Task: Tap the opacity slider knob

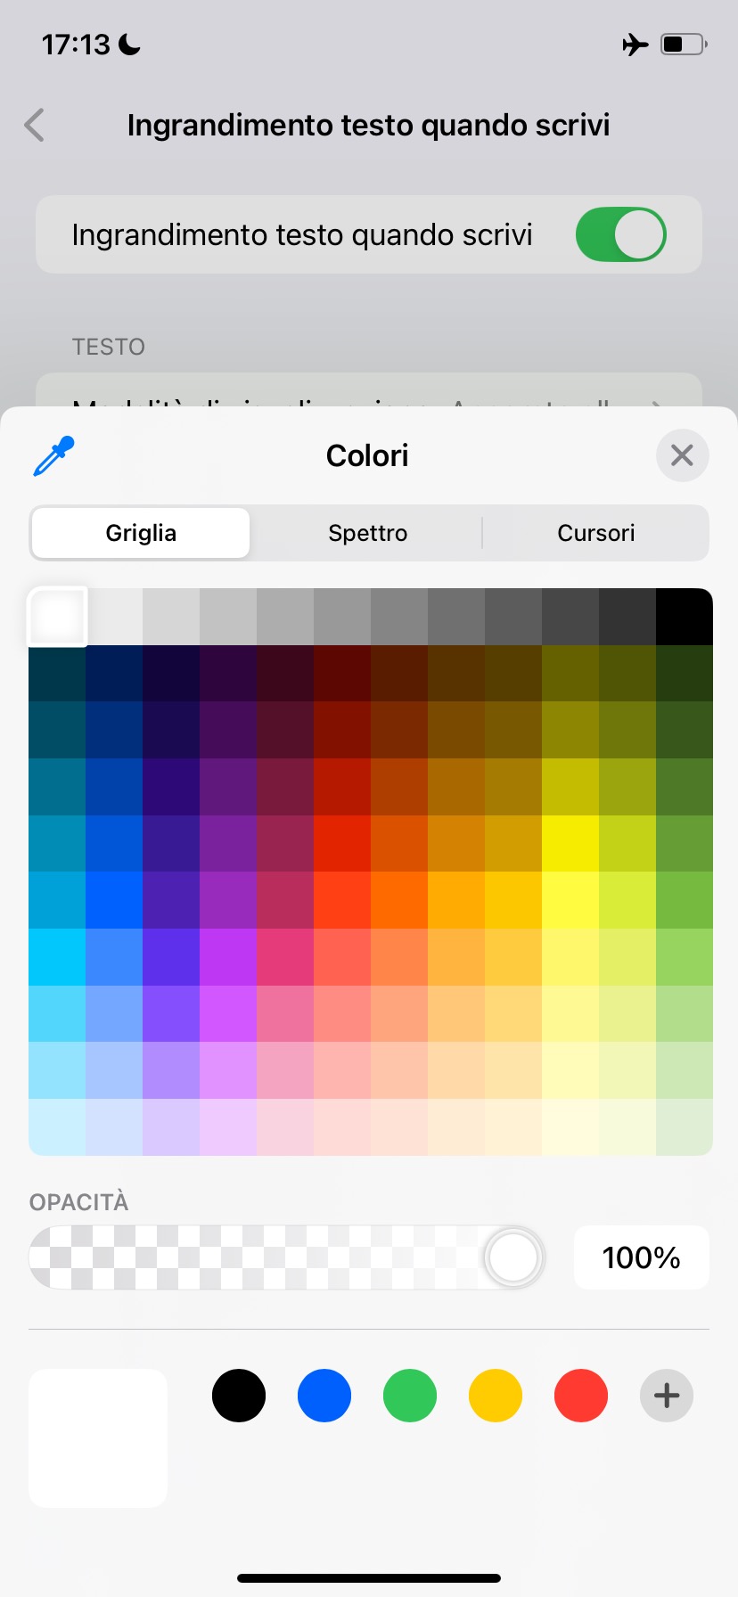Action: pyautogui.click(x=513, y=1257)
